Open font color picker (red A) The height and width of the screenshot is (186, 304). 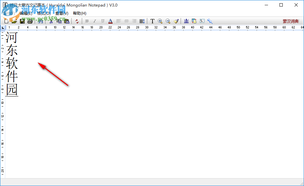click(x=110, y=21)
